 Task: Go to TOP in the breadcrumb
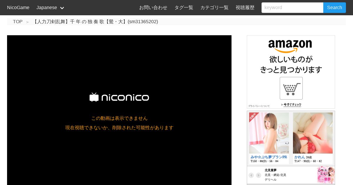point(18,22)
